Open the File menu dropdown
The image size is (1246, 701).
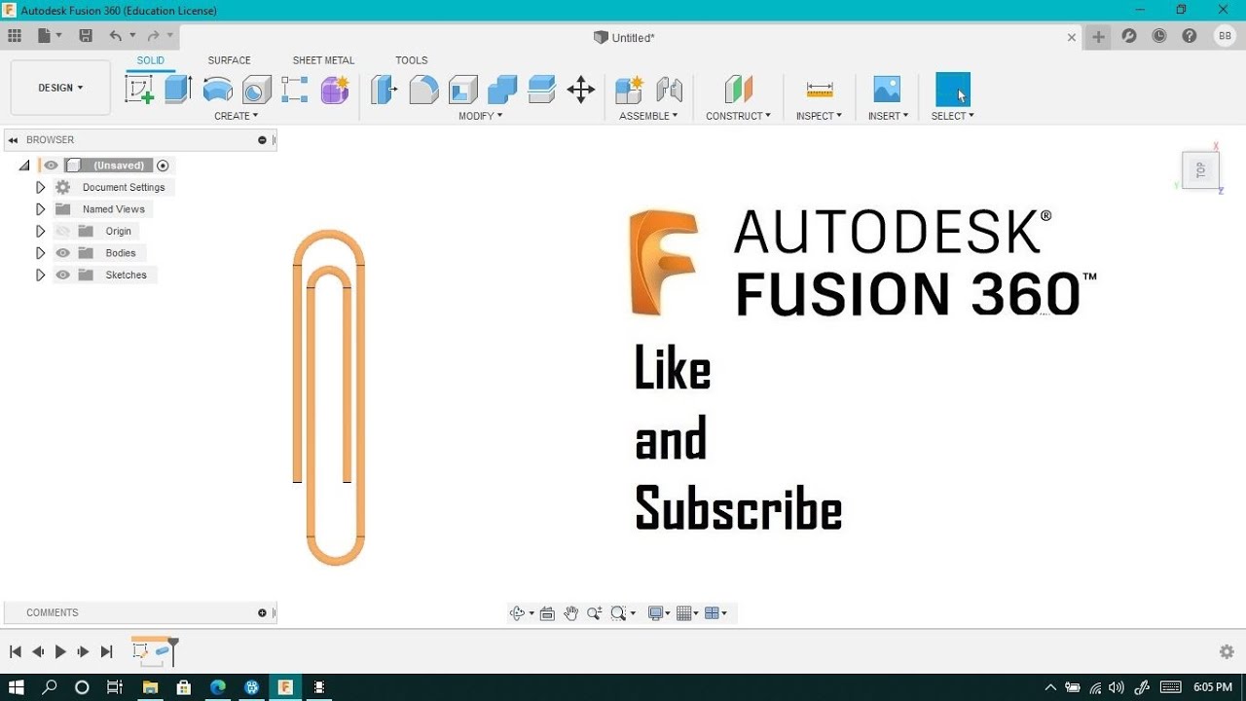[50, 36]
